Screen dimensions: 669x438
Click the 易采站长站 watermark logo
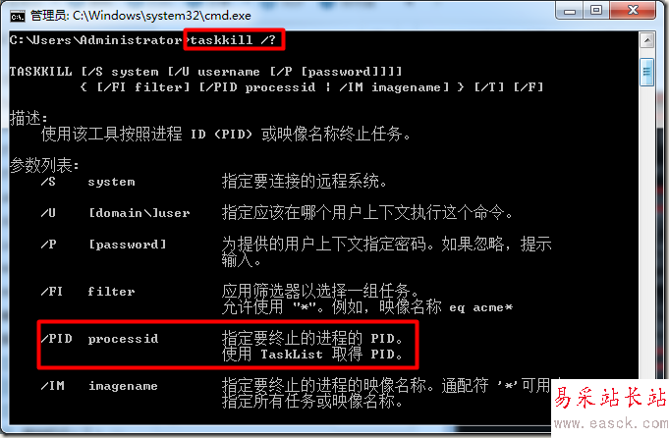point(610,398)
